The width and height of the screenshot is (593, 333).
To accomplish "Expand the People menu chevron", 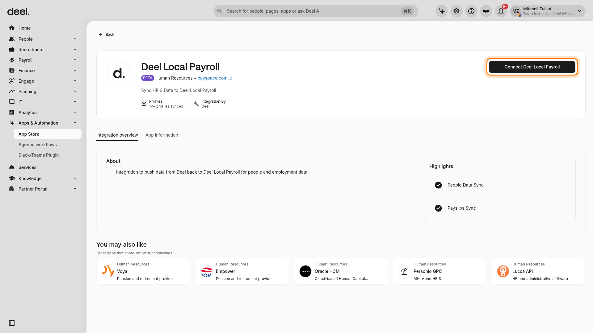I will pos(75,39).
